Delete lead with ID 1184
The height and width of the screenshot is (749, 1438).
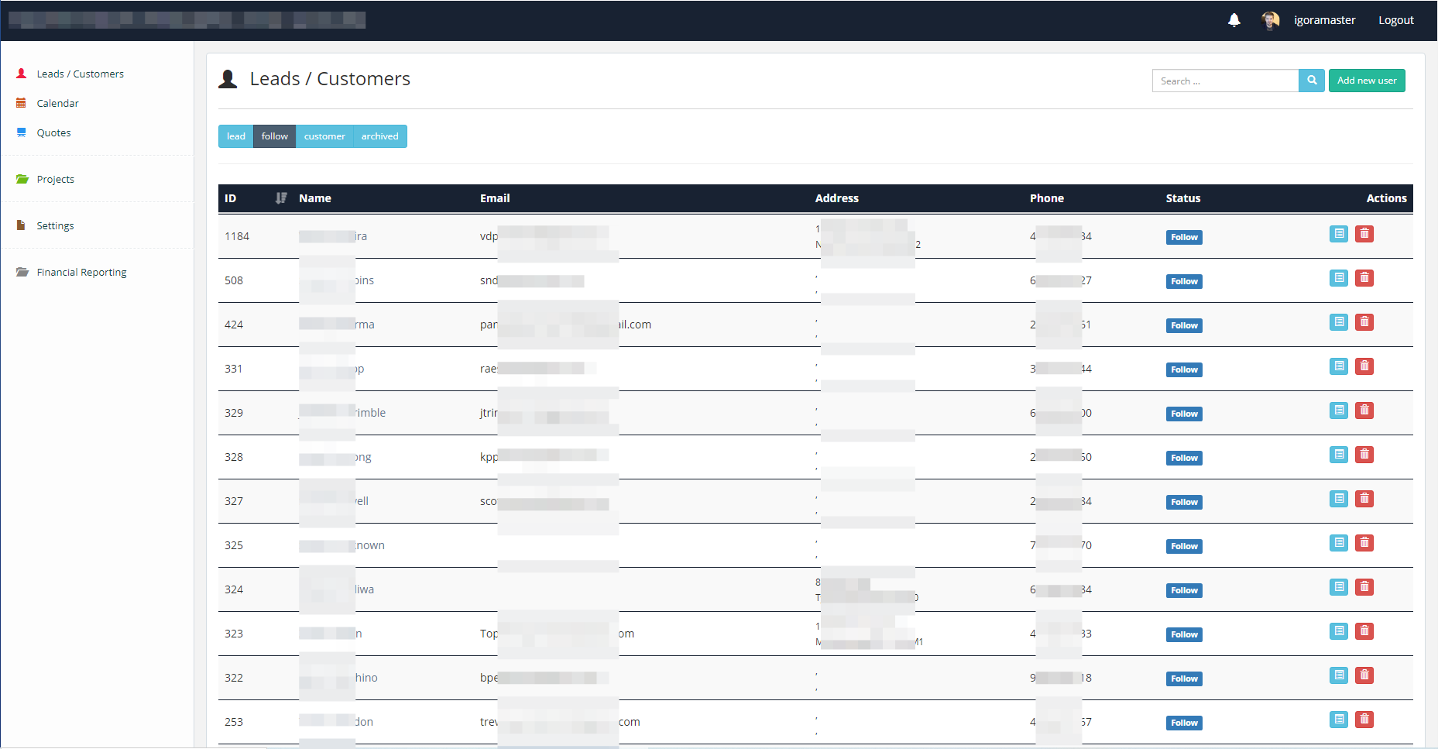point(1364,234)
